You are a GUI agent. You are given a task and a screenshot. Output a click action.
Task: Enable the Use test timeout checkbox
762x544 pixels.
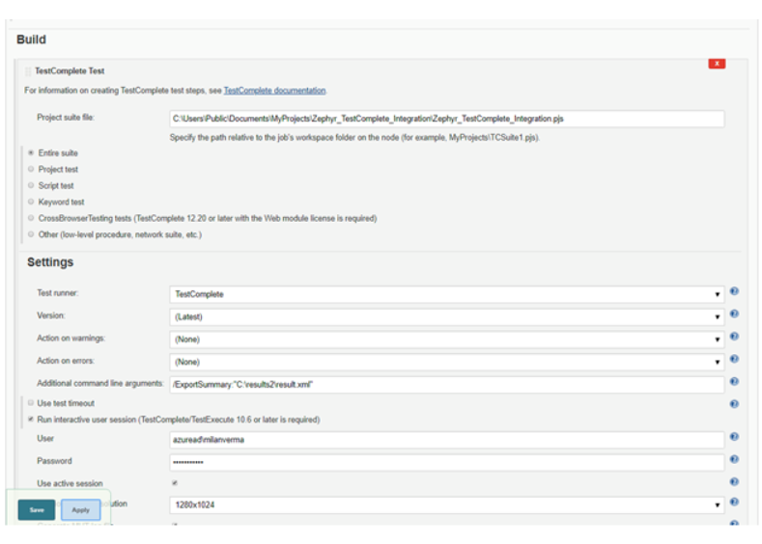(31, 403)
